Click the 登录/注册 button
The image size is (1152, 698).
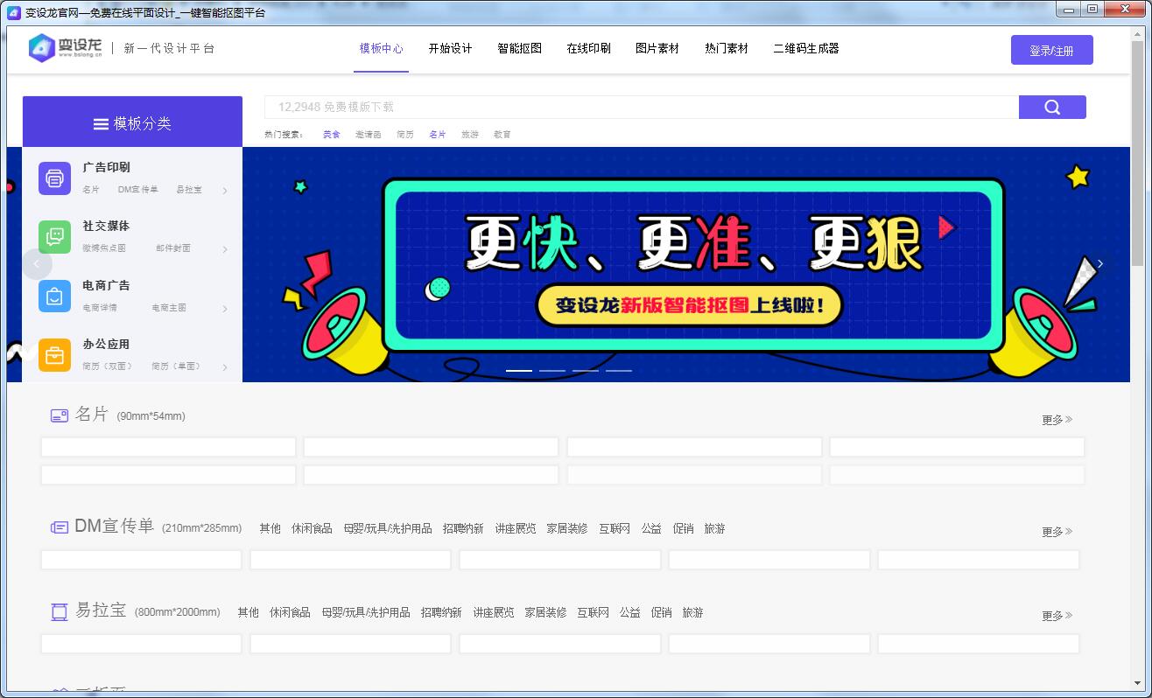click(1053, 49)
